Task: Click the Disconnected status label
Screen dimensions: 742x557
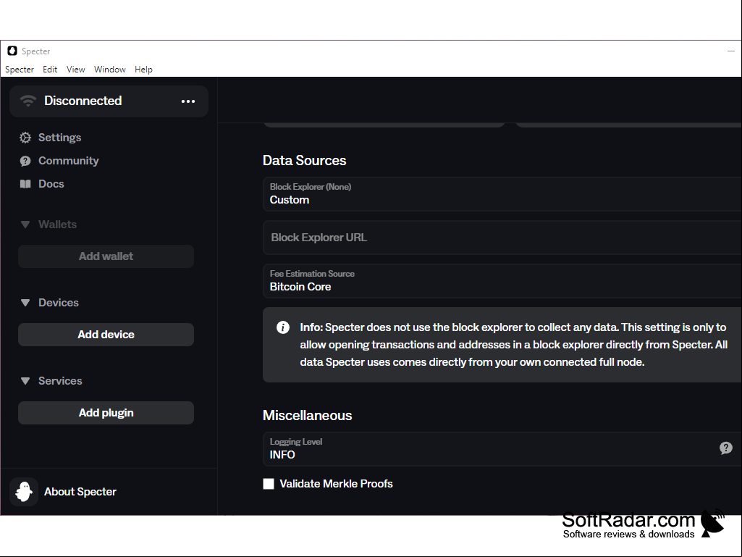Action: (83, 101)
